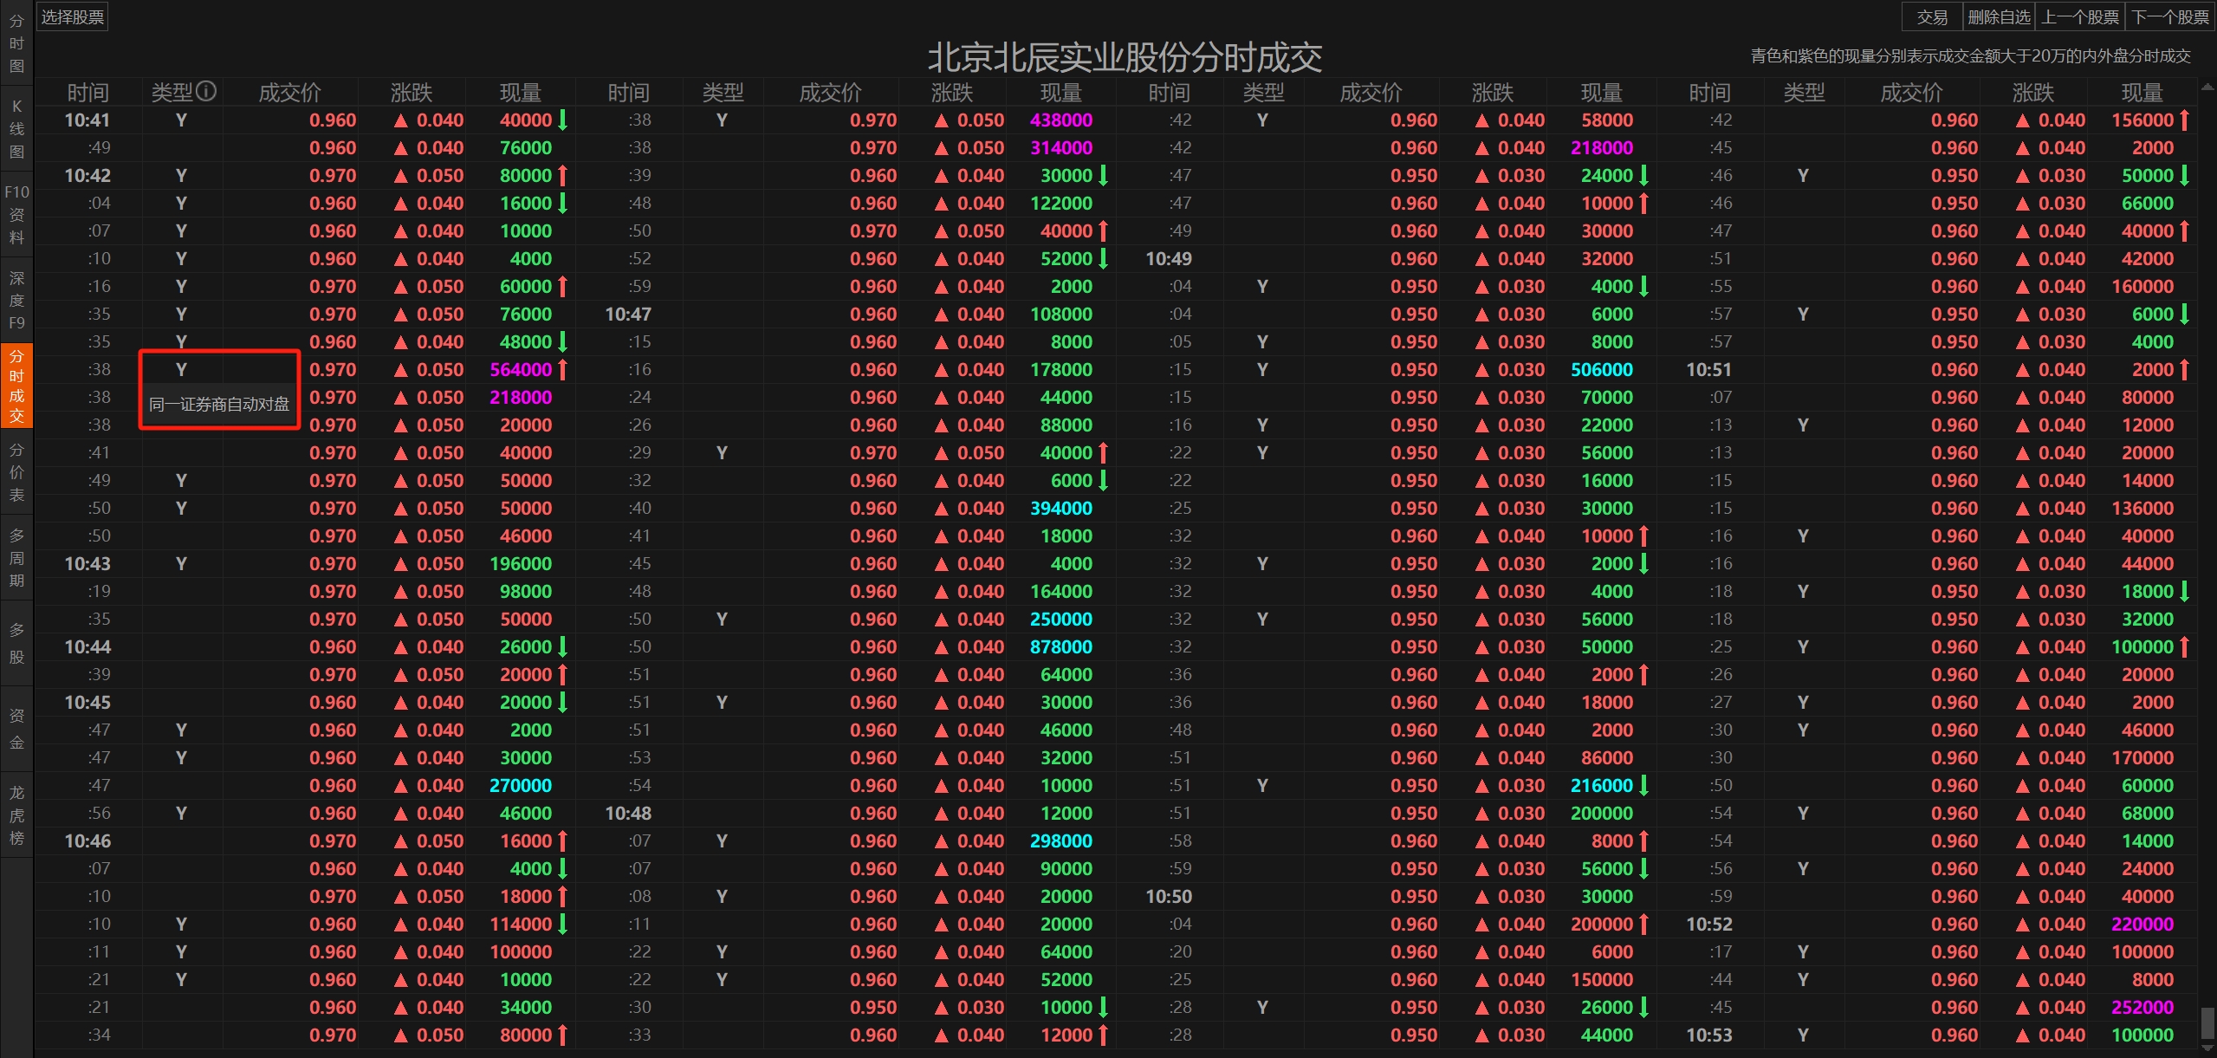Screen dimensions: 2217x1058
Task: Click the cyan 506000 volume value
Action: coord(1602,369)
